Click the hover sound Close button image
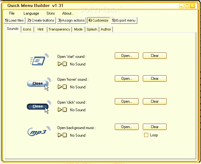201x164 pixels. point(39,84)
